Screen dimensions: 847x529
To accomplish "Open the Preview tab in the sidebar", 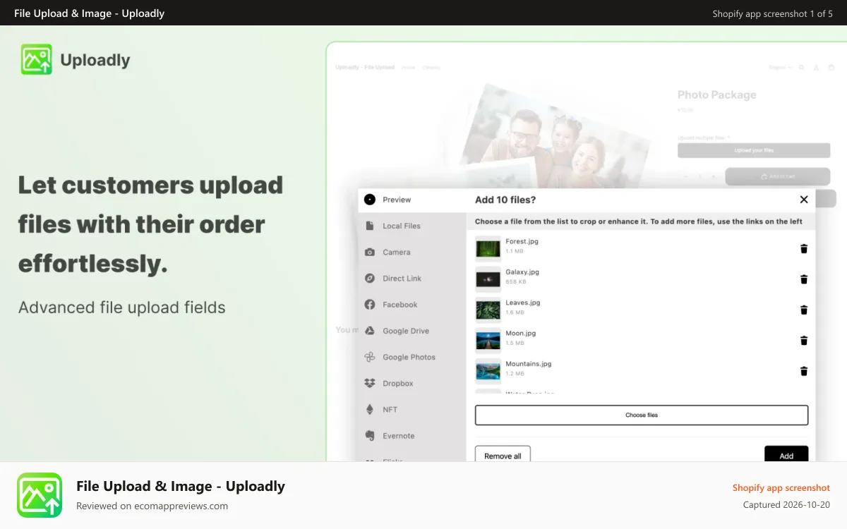I will coord(412,200).
